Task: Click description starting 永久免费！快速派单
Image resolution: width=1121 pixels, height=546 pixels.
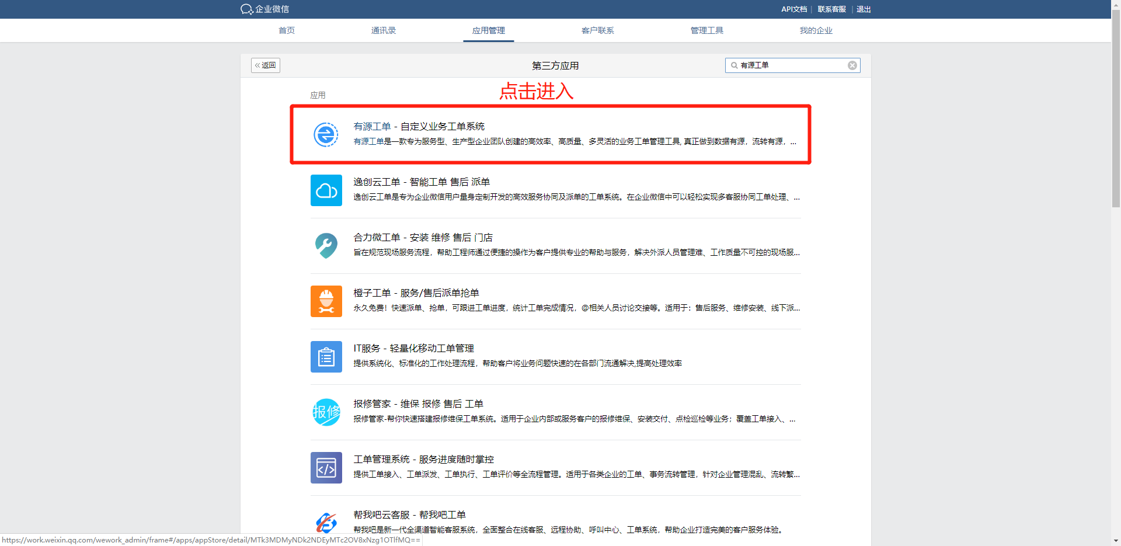Action: 576,308
